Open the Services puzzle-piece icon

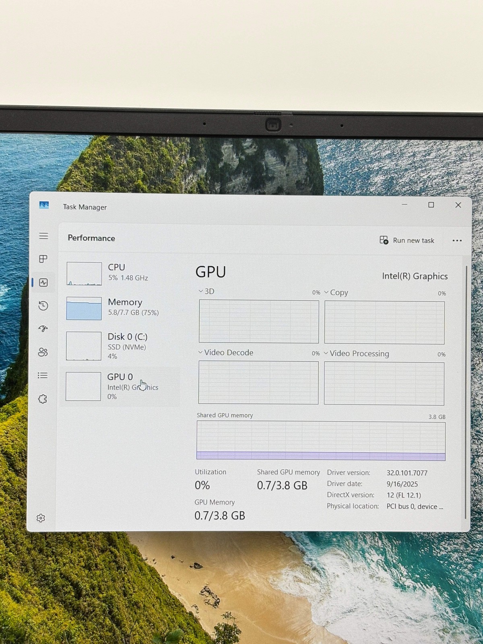point(43,399)
